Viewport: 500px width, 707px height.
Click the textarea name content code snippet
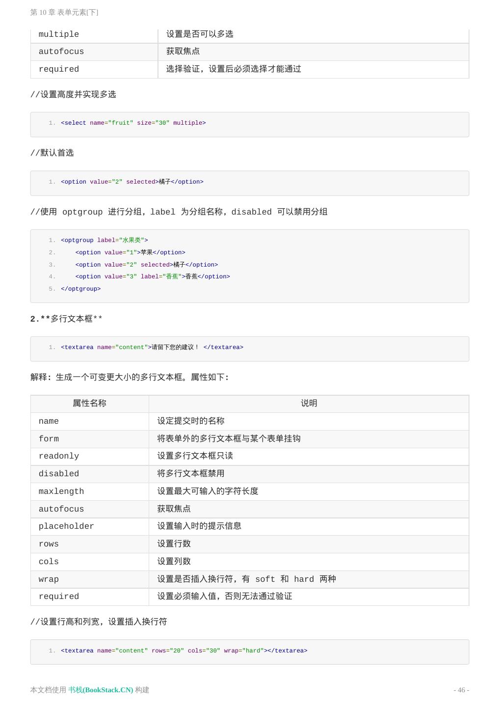152,347
